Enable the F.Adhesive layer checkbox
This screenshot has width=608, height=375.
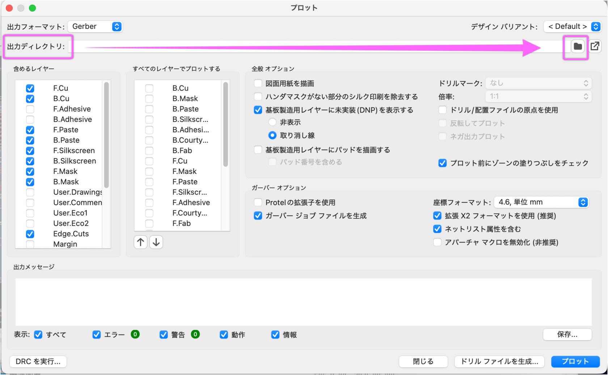click(x=30, y=109)
